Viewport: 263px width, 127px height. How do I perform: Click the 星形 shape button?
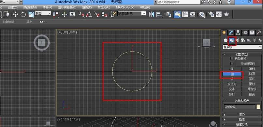[x=252, y=84]
